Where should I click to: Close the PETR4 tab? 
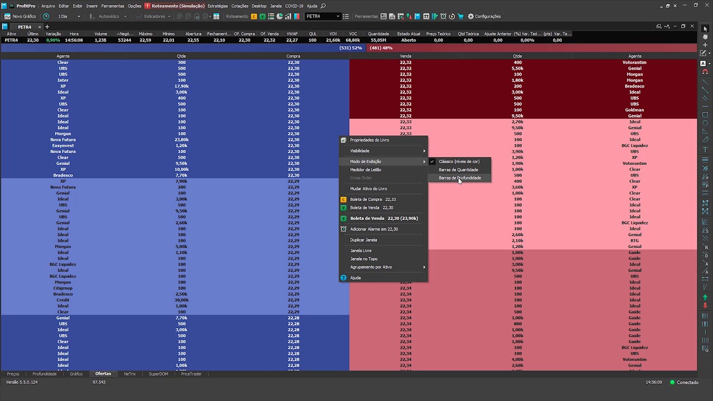[40, 27]
